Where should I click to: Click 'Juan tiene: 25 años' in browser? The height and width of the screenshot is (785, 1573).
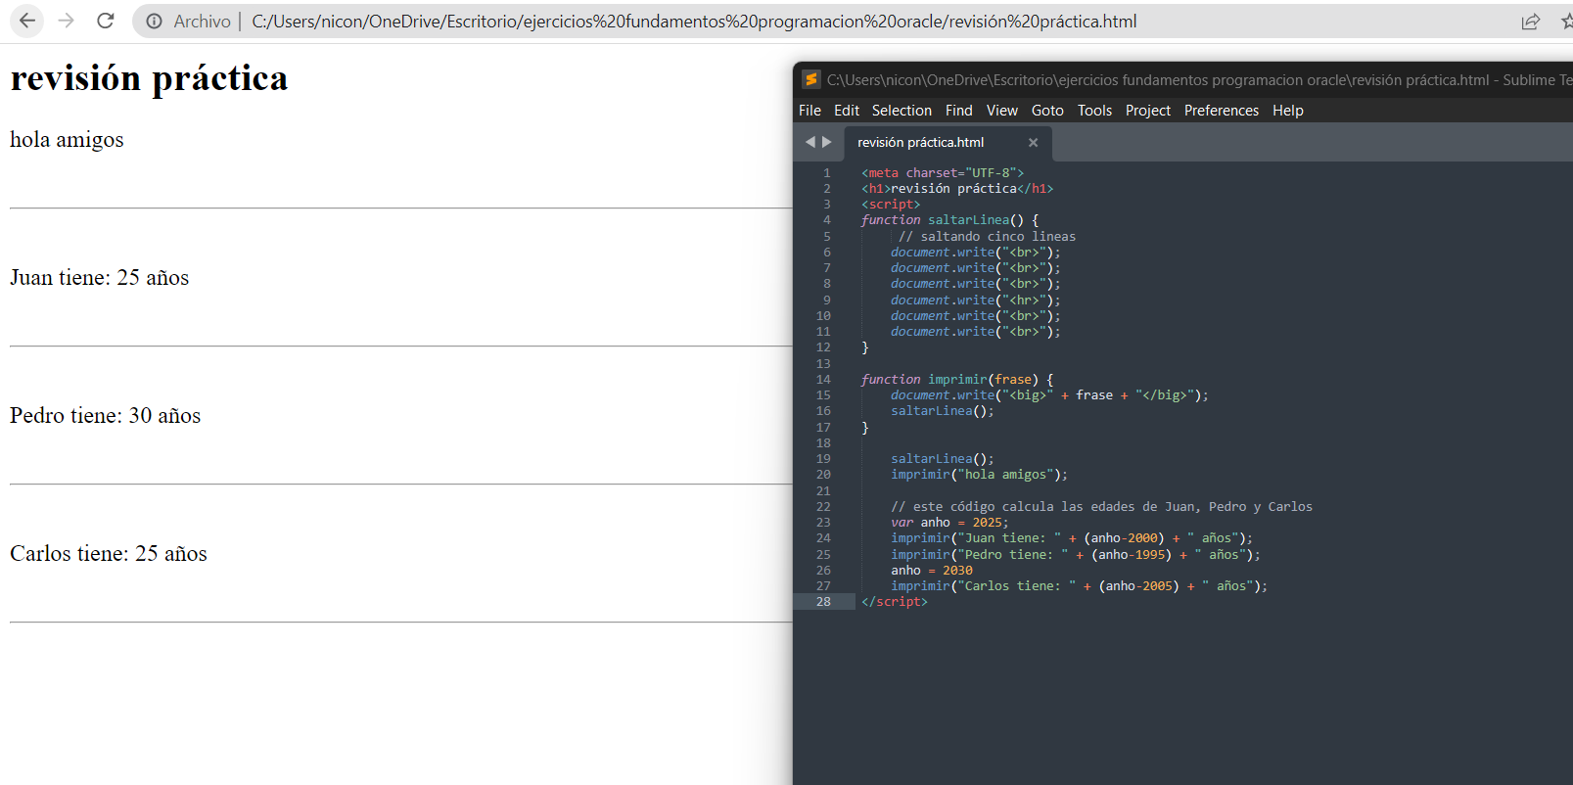99,278
